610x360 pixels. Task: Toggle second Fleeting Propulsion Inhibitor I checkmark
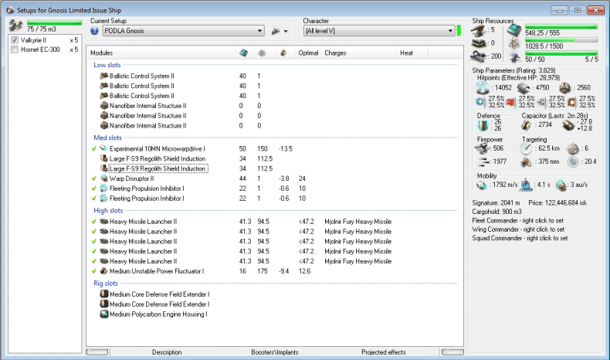[94, 198]
